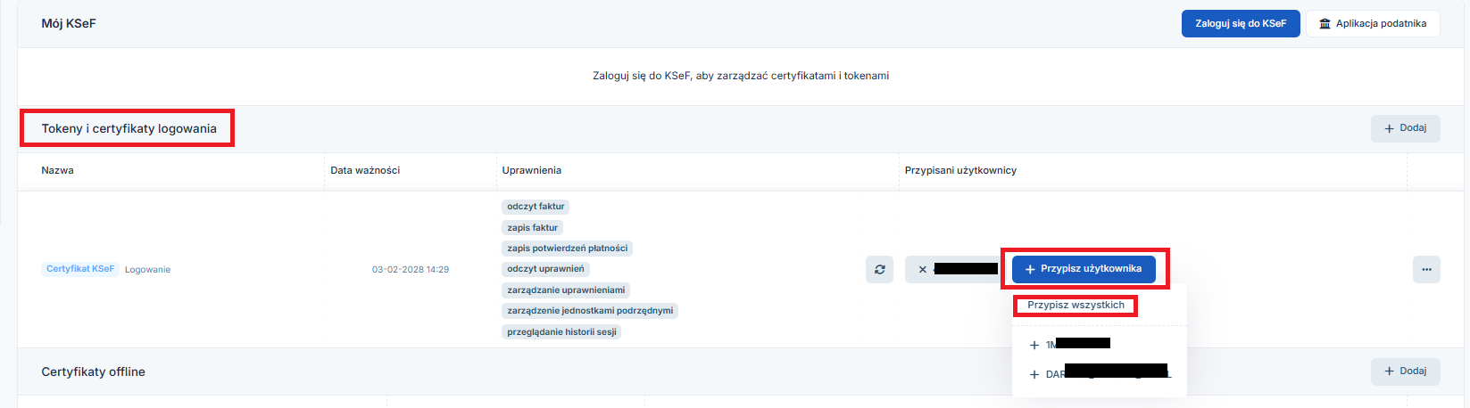Click the odczyt faktur permission tag
This screenshot has height=408, width=1470.
[x=536, y=207]
